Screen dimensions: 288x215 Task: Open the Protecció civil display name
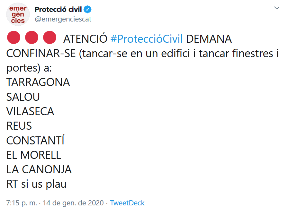click(58, 9)
